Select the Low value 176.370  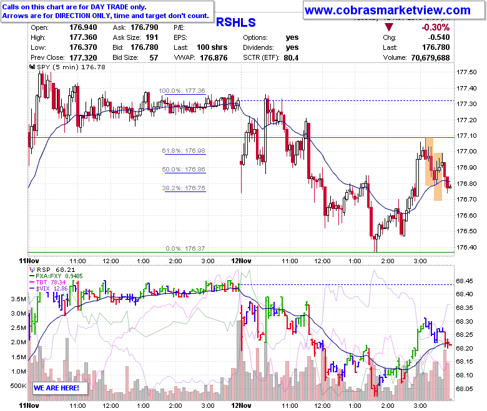(83, 47)
